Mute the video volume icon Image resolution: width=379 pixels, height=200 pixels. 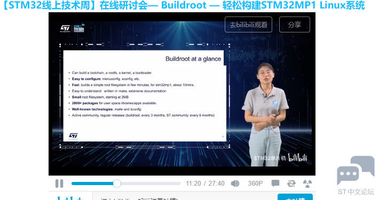click(x=235, y=184)
